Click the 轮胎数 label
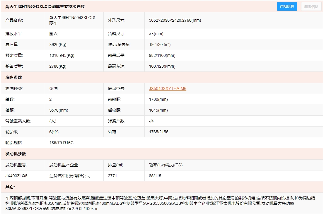This screenshot has width=324, height=215. click(12, 132)
